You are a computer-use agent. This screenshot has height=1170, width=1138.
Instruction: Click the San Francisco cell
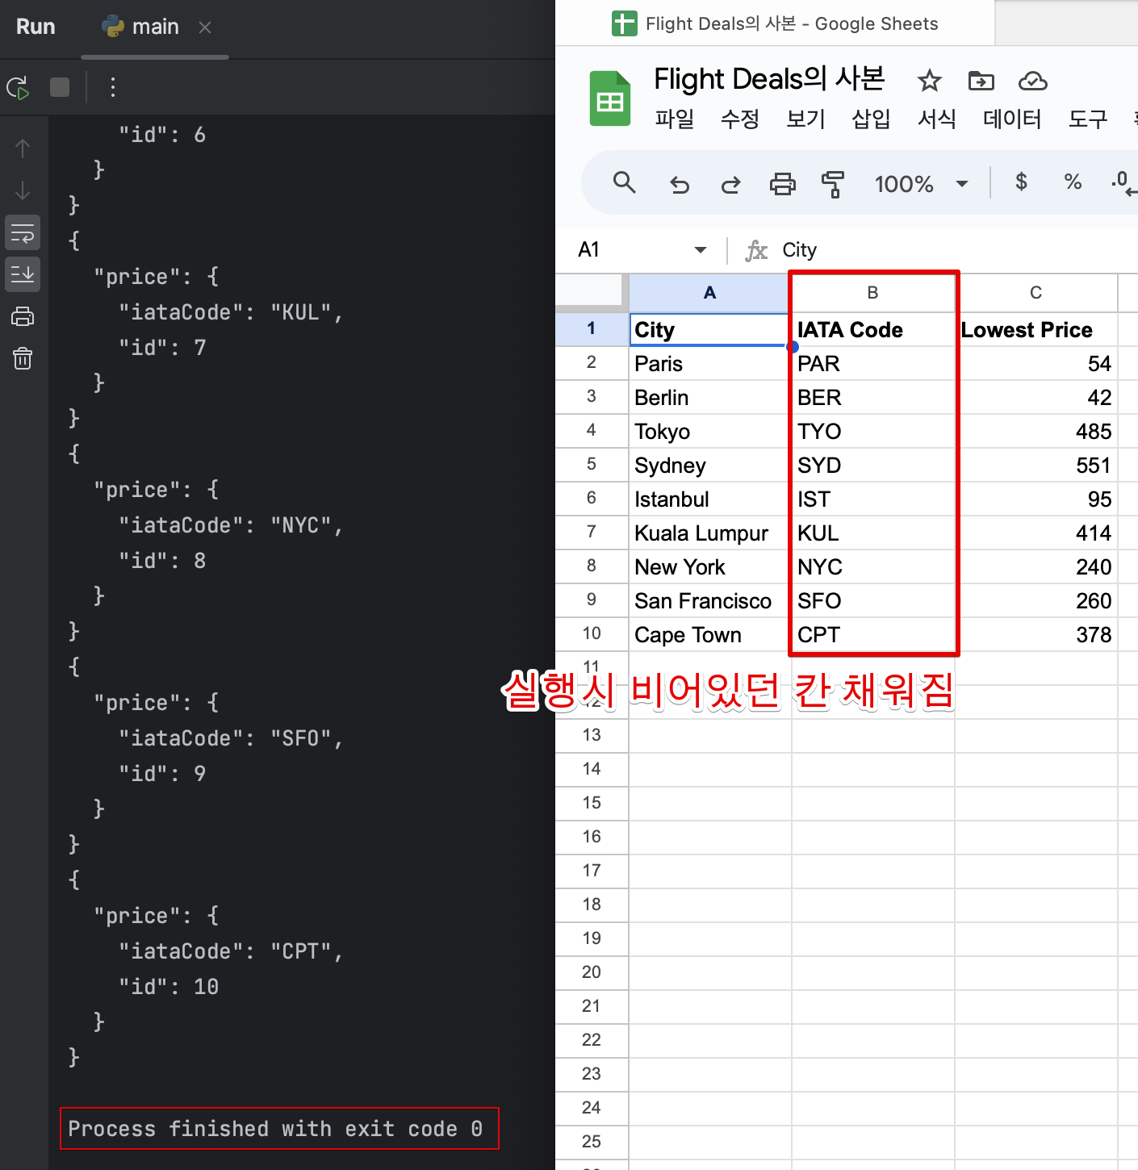click(x=709, y=601)
